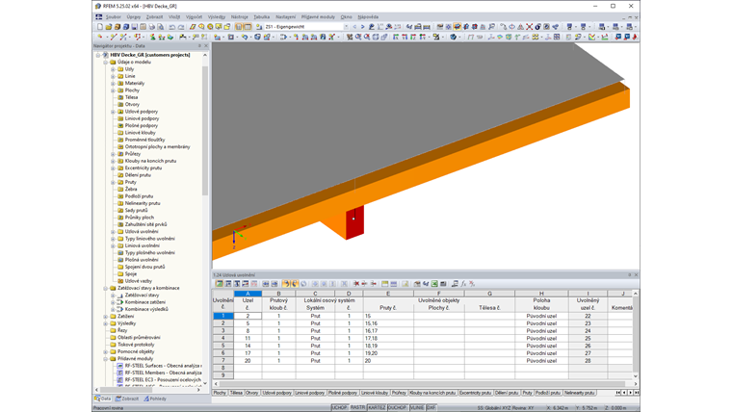Click the isometric view cube icon
The height and width of the screenshot is (412, 732).
[x=453, y=37]
